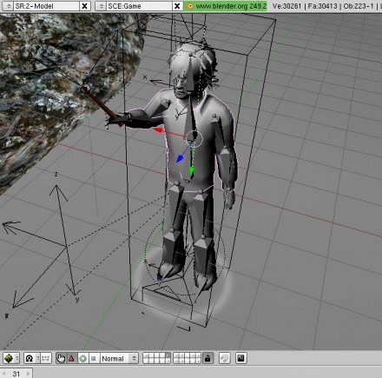Screen dimensions: 382x378
Task: Delete the SCE:Game scene with X
Action: [x=177, y=6]
